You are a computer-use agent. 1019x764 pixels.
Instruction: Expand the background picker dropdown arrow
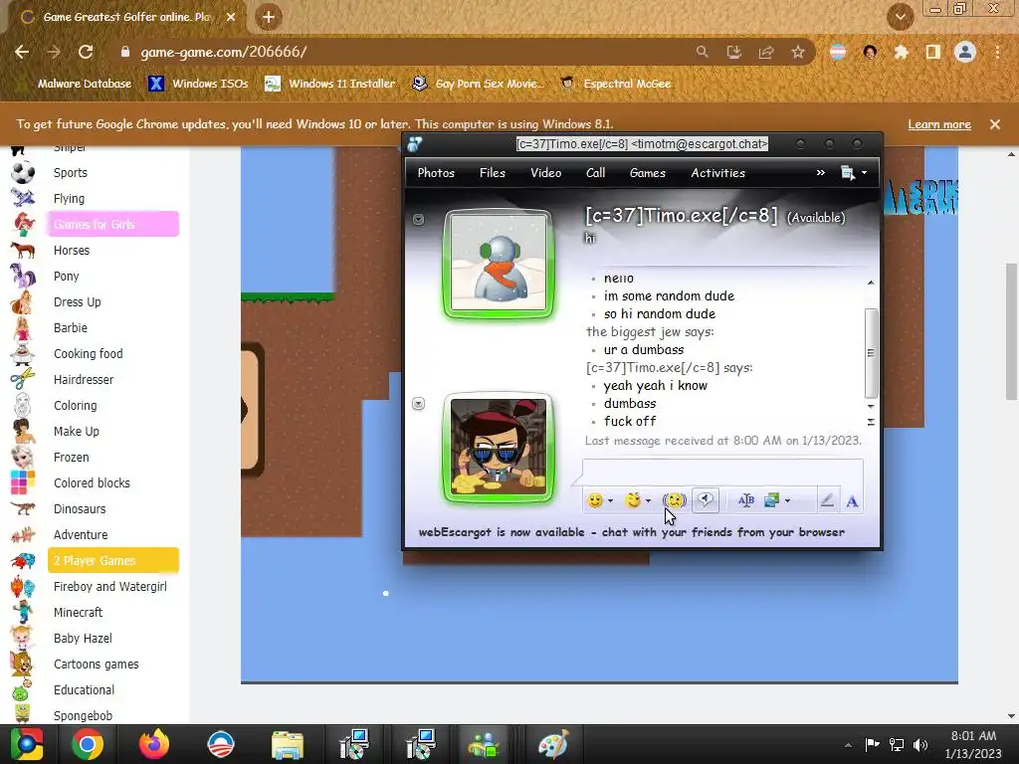coord(788,501)
